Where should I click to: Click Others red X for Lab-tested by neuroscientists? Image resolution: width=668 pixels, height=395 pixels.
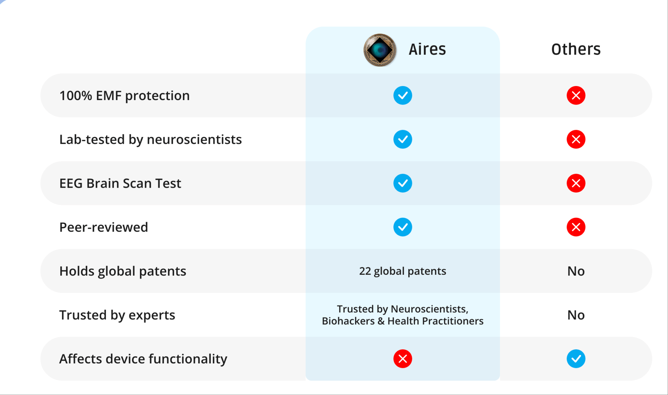point(576,139)
